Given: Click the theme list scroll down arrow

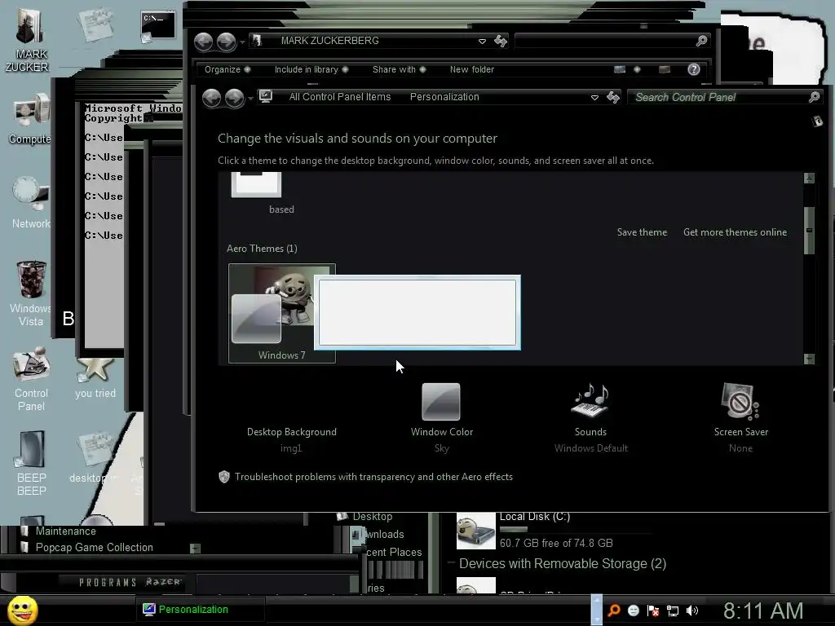Looking at the screenshot, I should (x=809, y=359).
